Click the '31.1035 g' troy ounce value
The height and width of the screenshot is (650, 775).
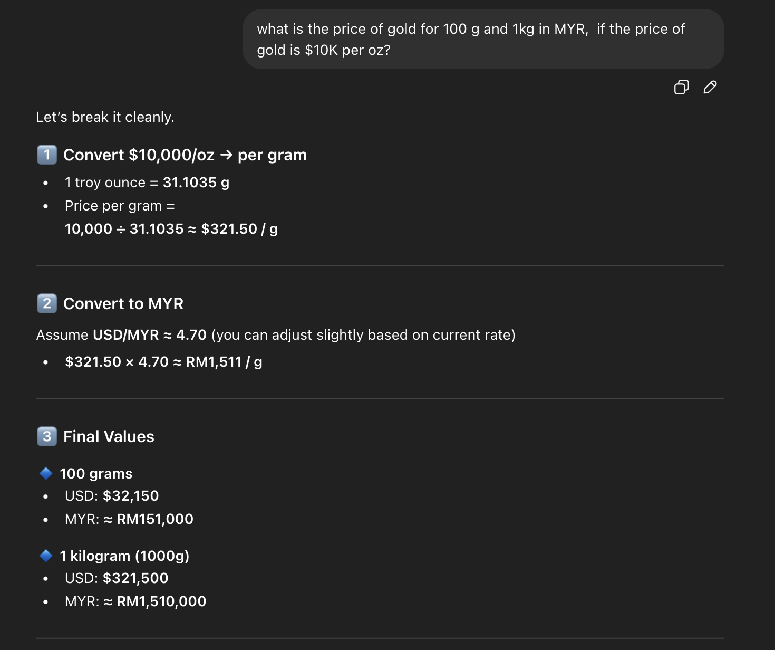coord(196,183)
